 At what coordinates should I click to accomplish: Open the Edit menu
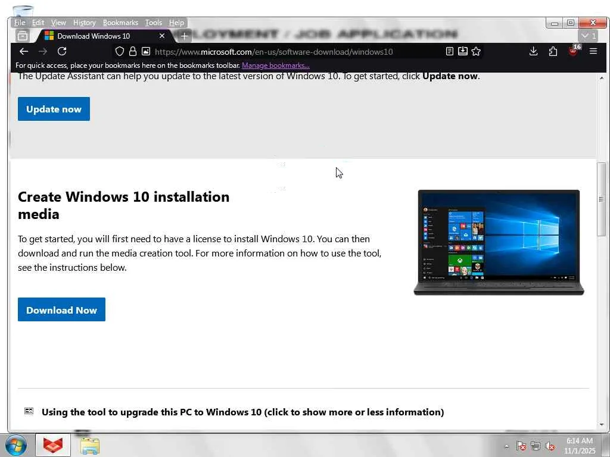(38, 23)
